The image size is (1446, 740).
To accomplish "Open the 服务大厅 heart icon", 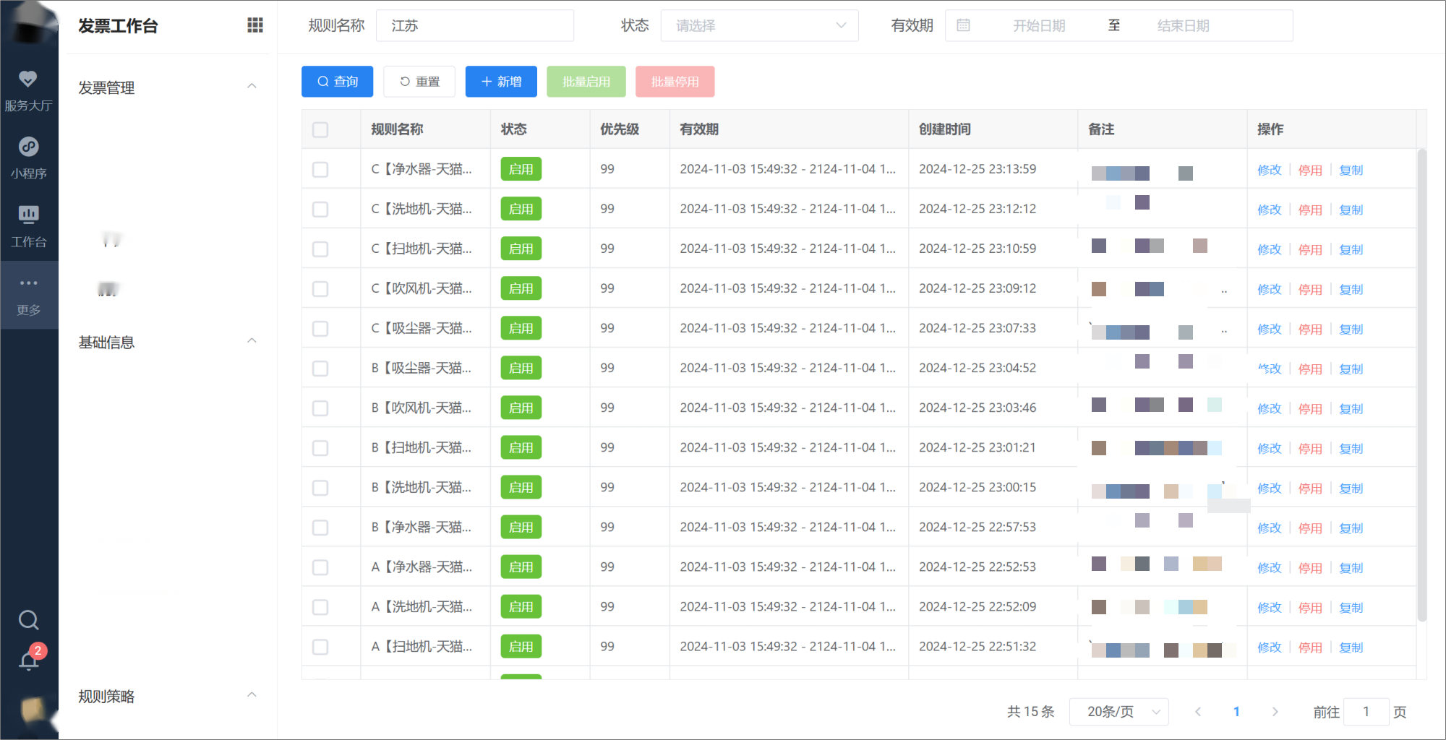I will pos(28,79).
